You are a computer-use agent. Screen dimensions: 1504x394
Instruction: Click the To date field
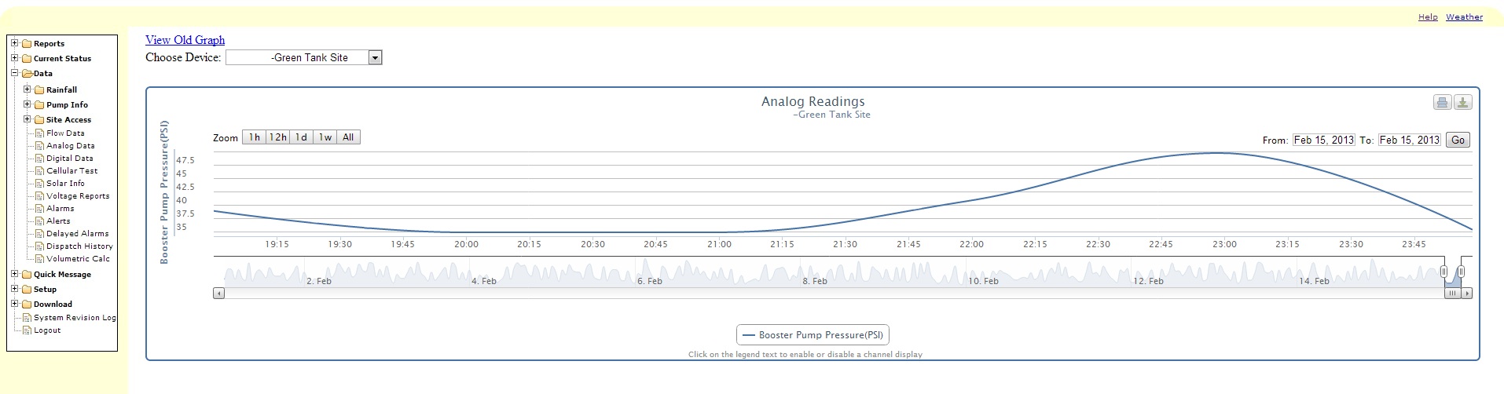[1409, 140]
